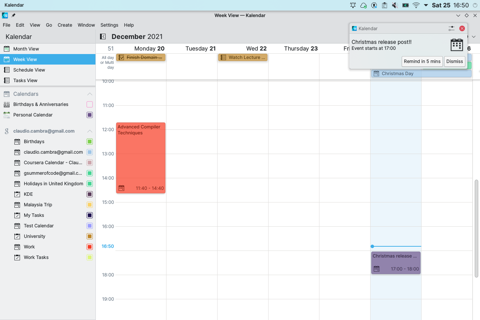Toggle the University calendar checkbox
The image size is (480, 320).
(89, 236)
